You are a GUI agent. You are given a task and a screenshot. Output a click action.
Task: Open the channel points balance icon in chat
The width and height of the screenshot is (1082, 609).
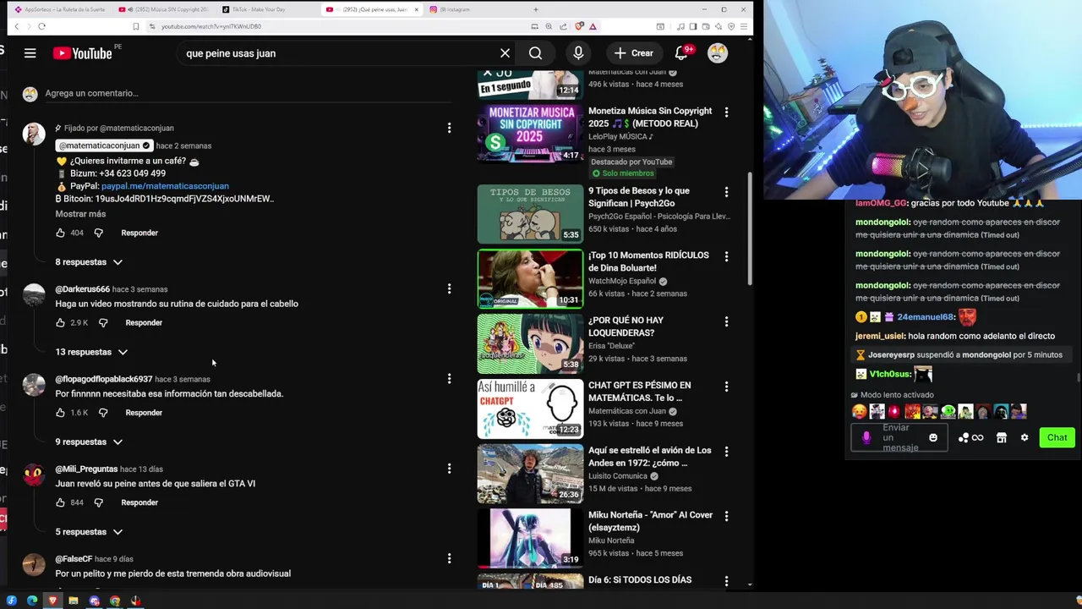click(x=970, y=437)
